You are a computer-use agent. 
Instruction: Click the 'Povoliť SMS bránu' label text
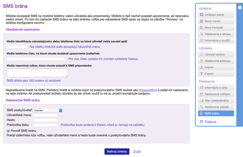click(x=24, y=131)
